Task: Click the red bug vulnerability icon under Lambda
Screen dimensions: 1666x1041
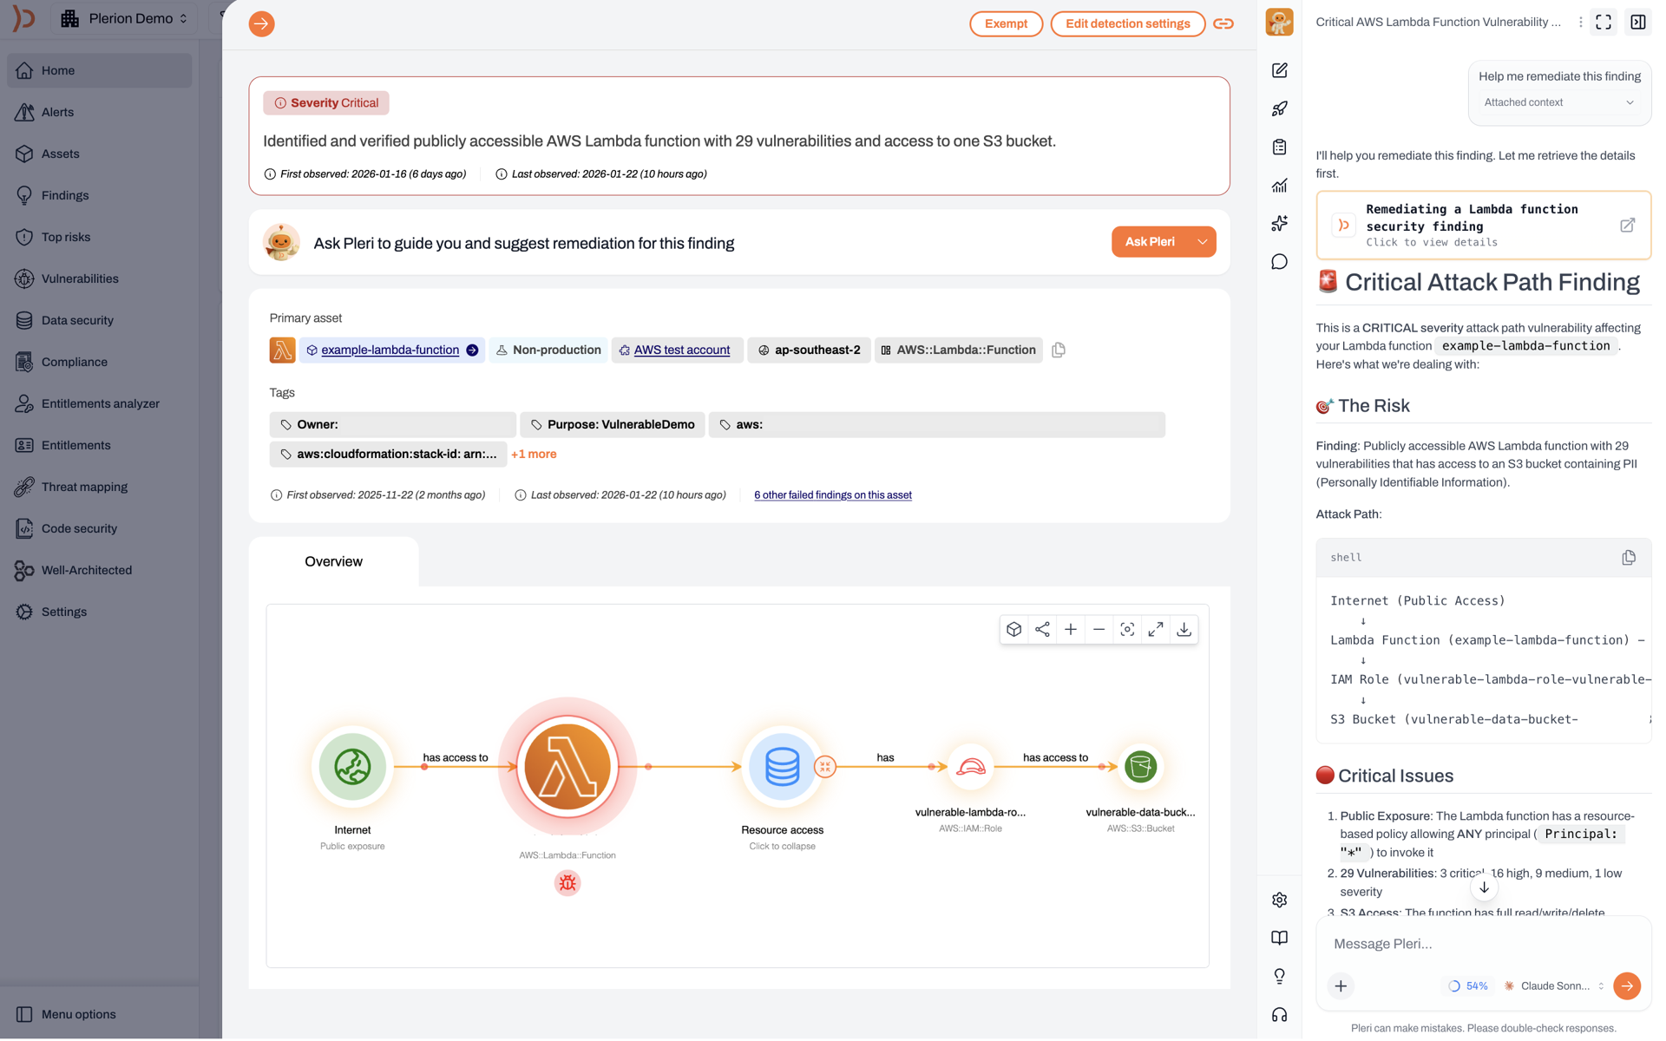Action: [x=567, y=883]
